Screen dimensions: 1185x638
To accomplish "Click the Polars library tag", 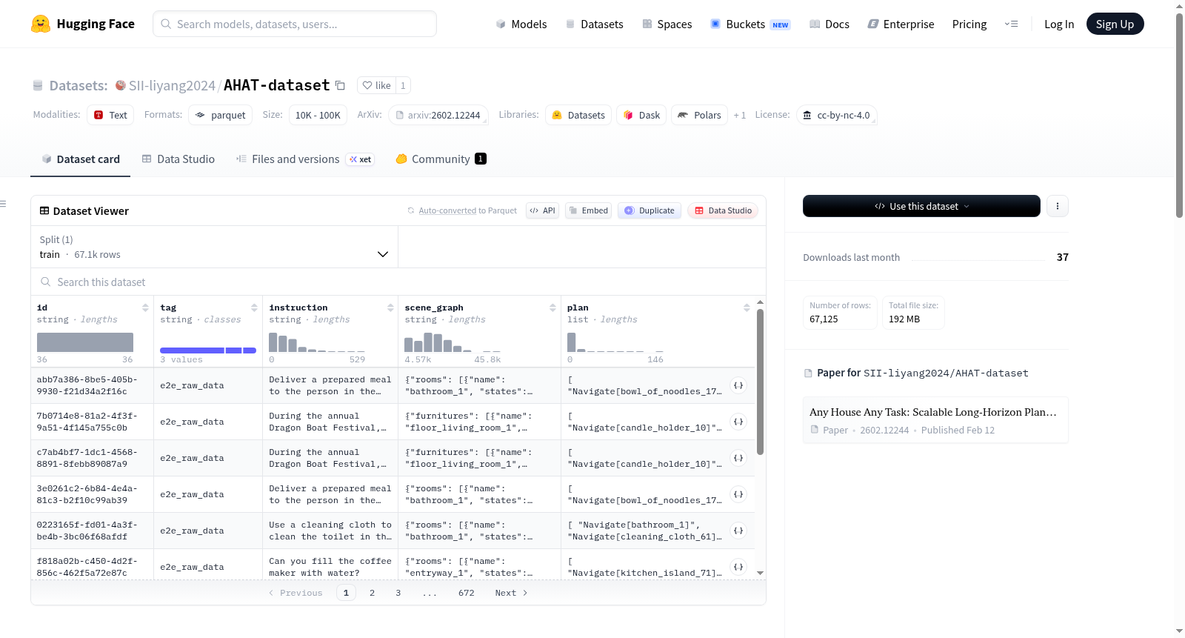I will point(700,115).
